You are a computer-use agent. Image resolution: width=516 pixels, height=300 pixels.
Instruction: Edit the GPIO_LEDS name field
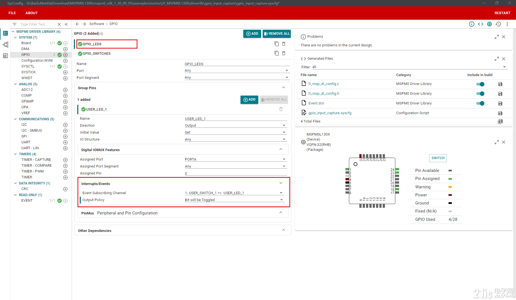point(237,64)
